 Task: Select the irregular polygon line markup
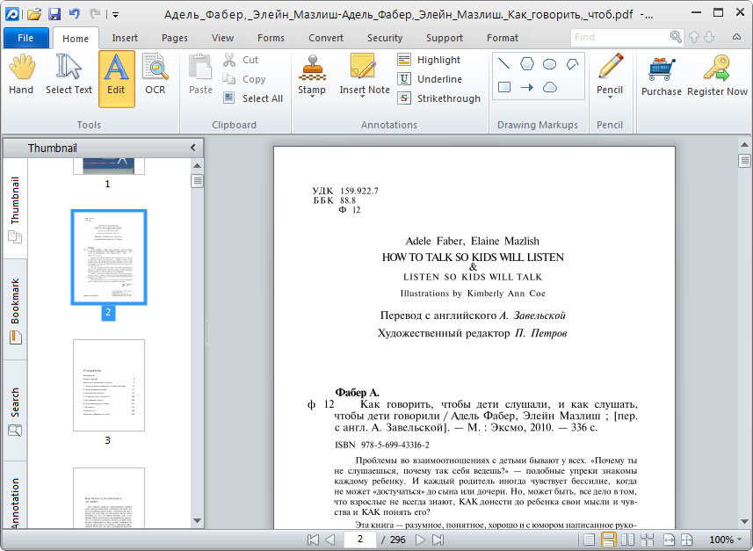click(x=572, y=63)
